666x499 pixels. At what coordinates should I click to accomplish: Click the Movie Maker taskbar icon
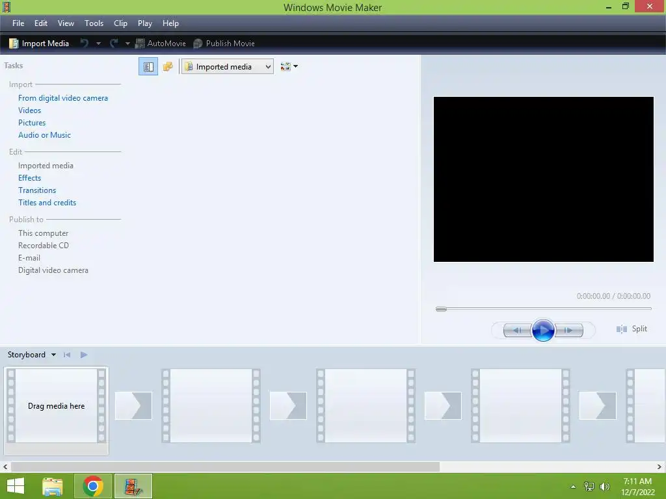click(x=133, y=486)
